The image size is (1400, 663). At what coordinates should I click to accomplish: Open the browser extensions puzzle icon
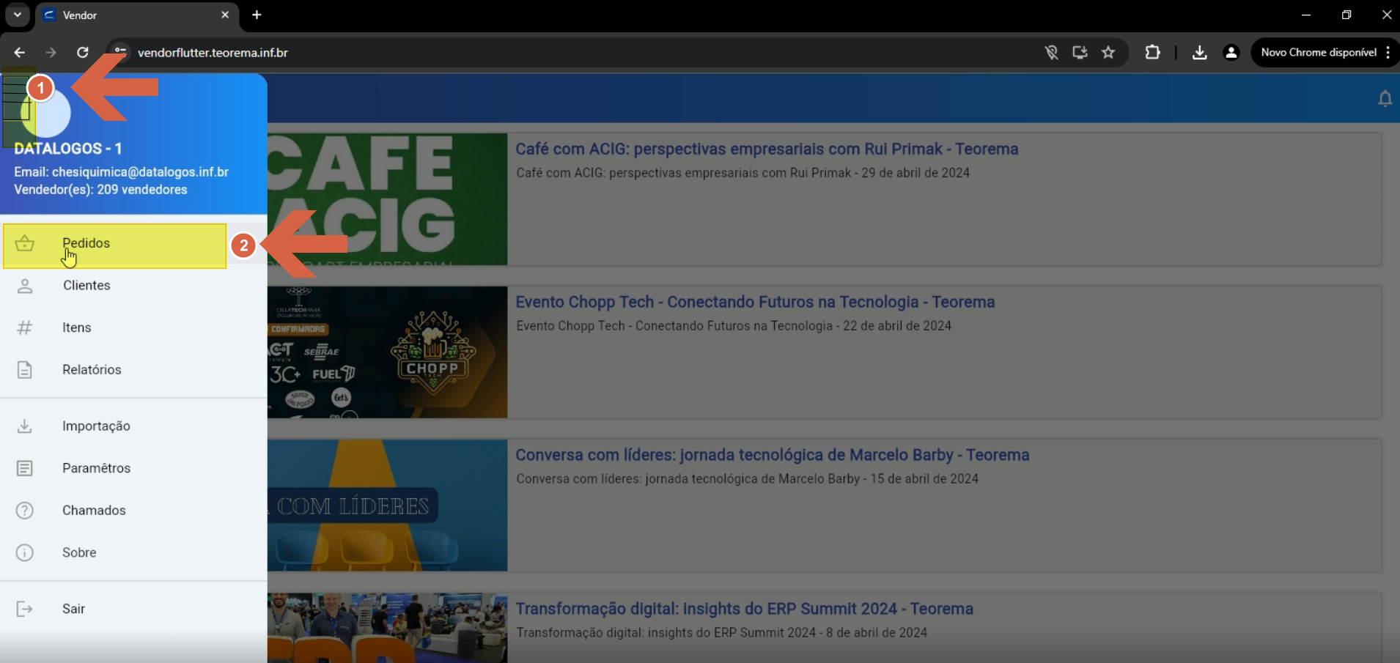click(x=1152, y=53)
